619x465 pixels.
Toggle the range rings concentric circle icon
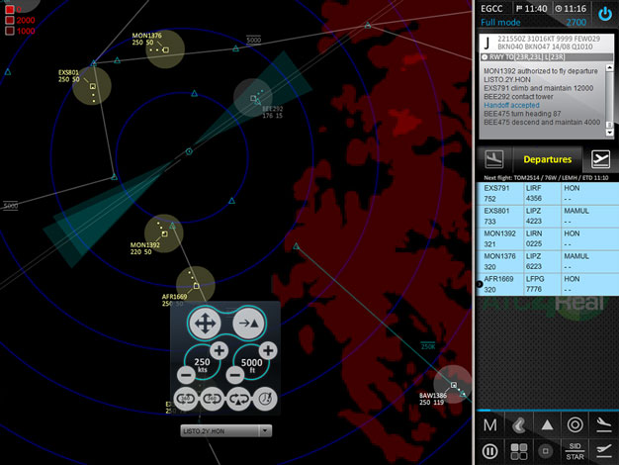click(575, 424)
